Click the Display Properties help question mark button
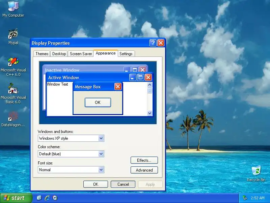270x203 pixels. [153, 43]
